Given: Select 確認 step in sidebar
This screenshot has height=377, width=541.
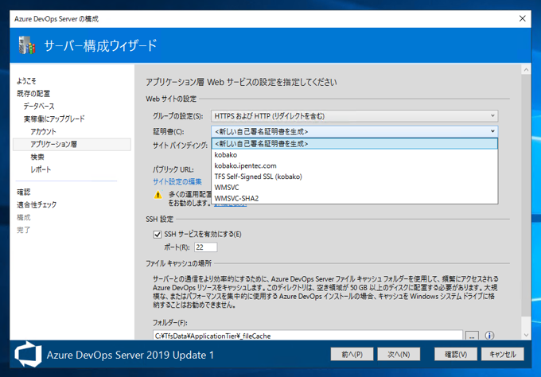Looking at the screenshot, I should click(x=23, y=192).
